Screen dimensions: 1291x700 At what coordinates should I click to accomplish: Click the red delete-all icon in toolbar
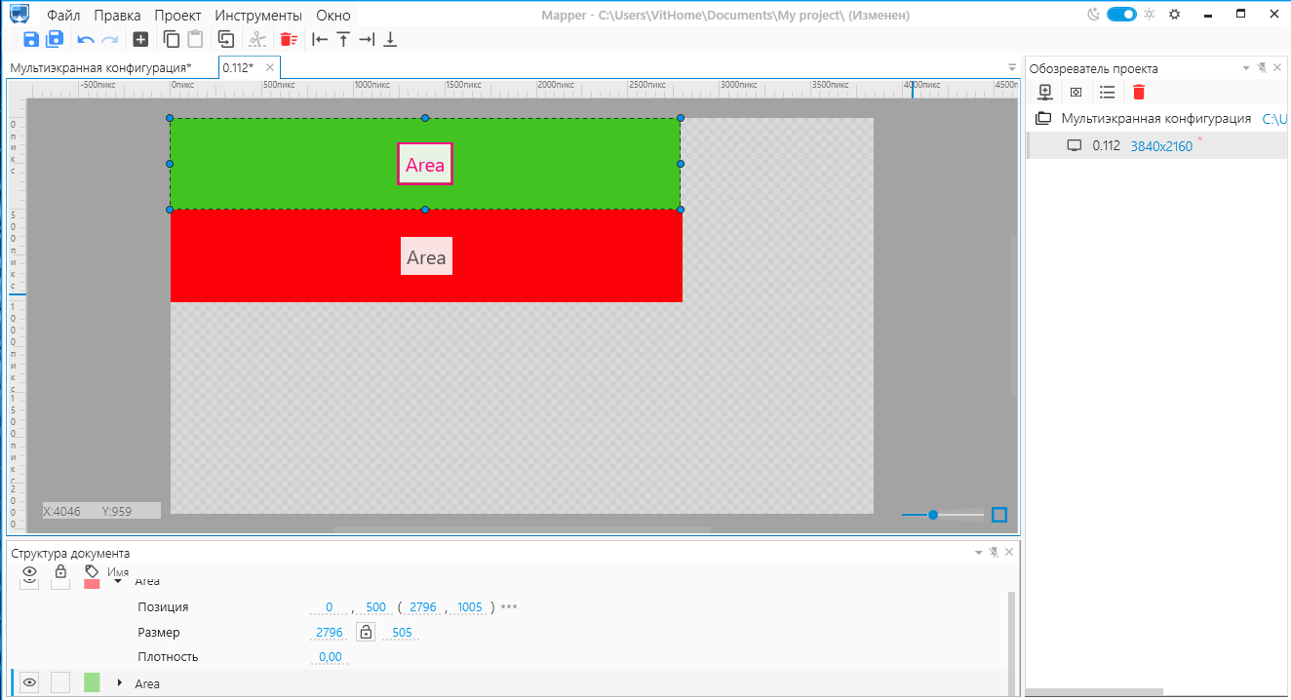tap(288, 39)
